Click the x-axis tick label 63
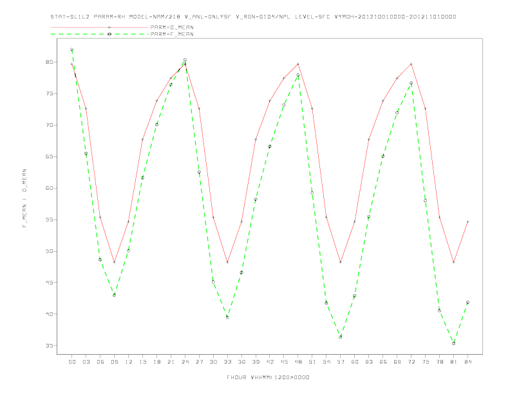 tap(369, 362)
